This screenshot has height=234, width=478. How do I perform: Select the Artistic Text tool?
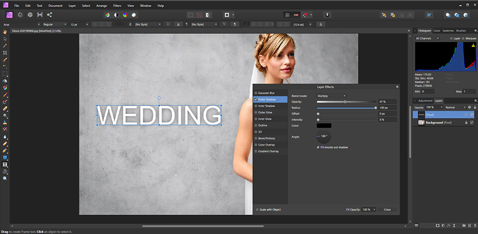[x=5, y=164]
